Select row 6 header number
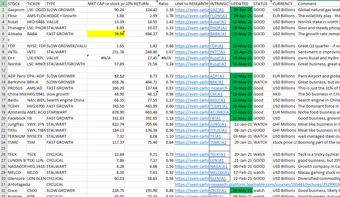Image resolution: width=340 pixels, height=197 pixels. 3,34
